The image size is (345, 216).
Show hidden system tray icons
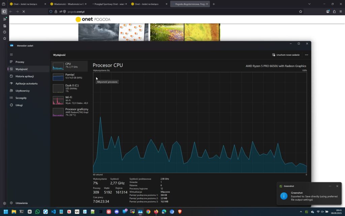tap(301, 212)
